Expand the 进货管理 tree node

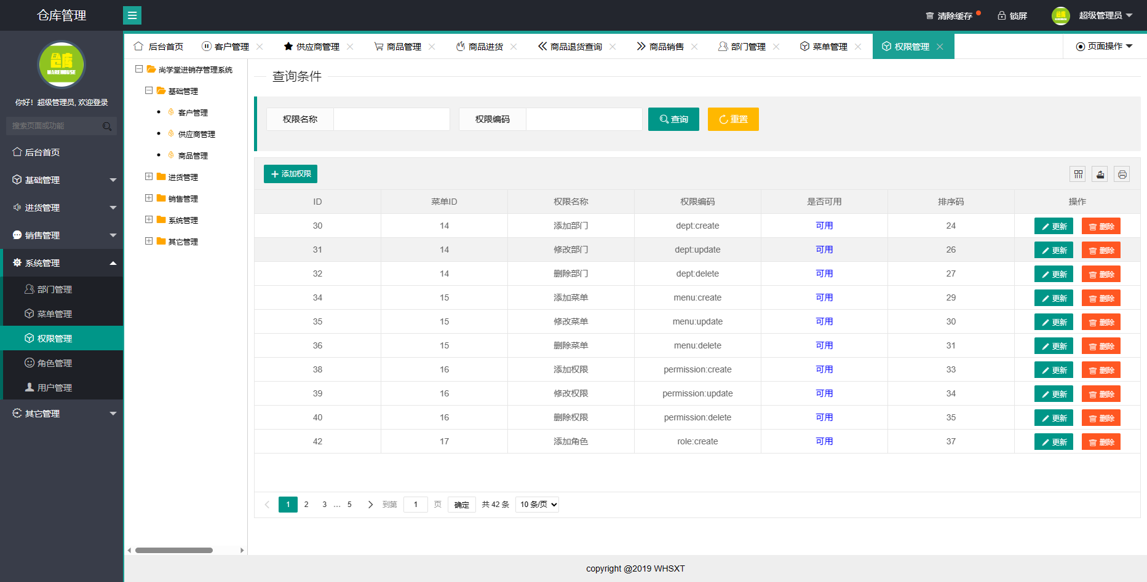149,177
